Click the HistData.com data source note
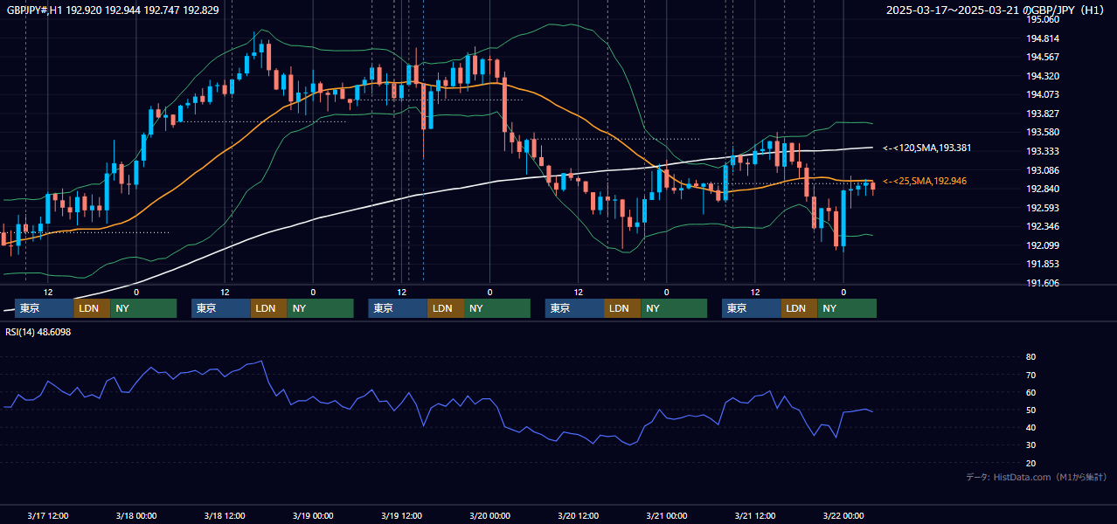Viewport: 1117px width, 524px height. point(1037,477)
